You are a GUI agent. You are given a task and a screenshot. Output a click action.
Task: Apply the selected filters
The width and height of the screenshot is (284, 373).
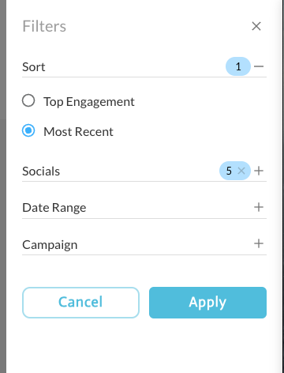coord(207,303)
